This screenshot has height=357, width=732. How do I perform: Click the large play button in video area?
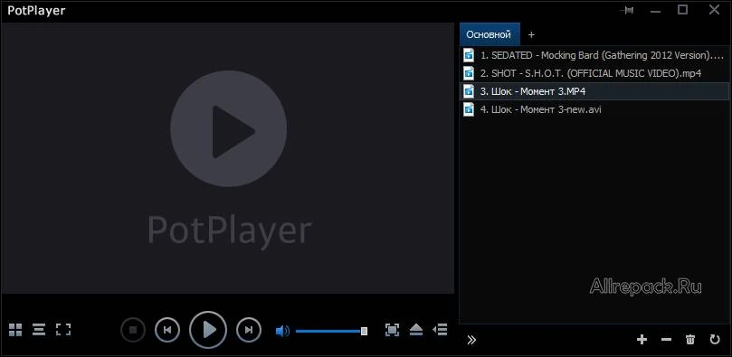tap(228, 129)
